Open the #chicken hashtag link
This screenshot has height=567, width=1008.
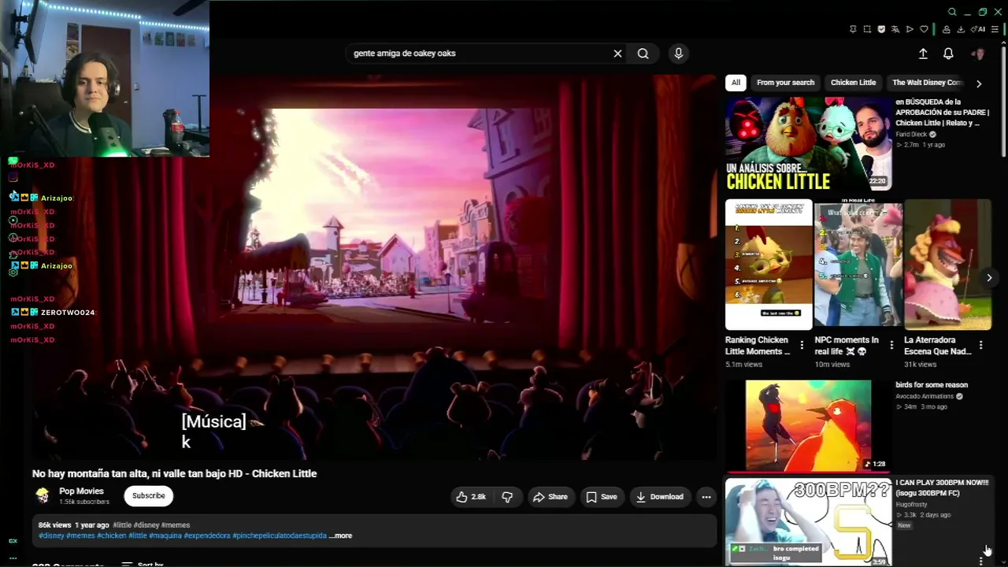pyautogui.click(x=111, y=535)
